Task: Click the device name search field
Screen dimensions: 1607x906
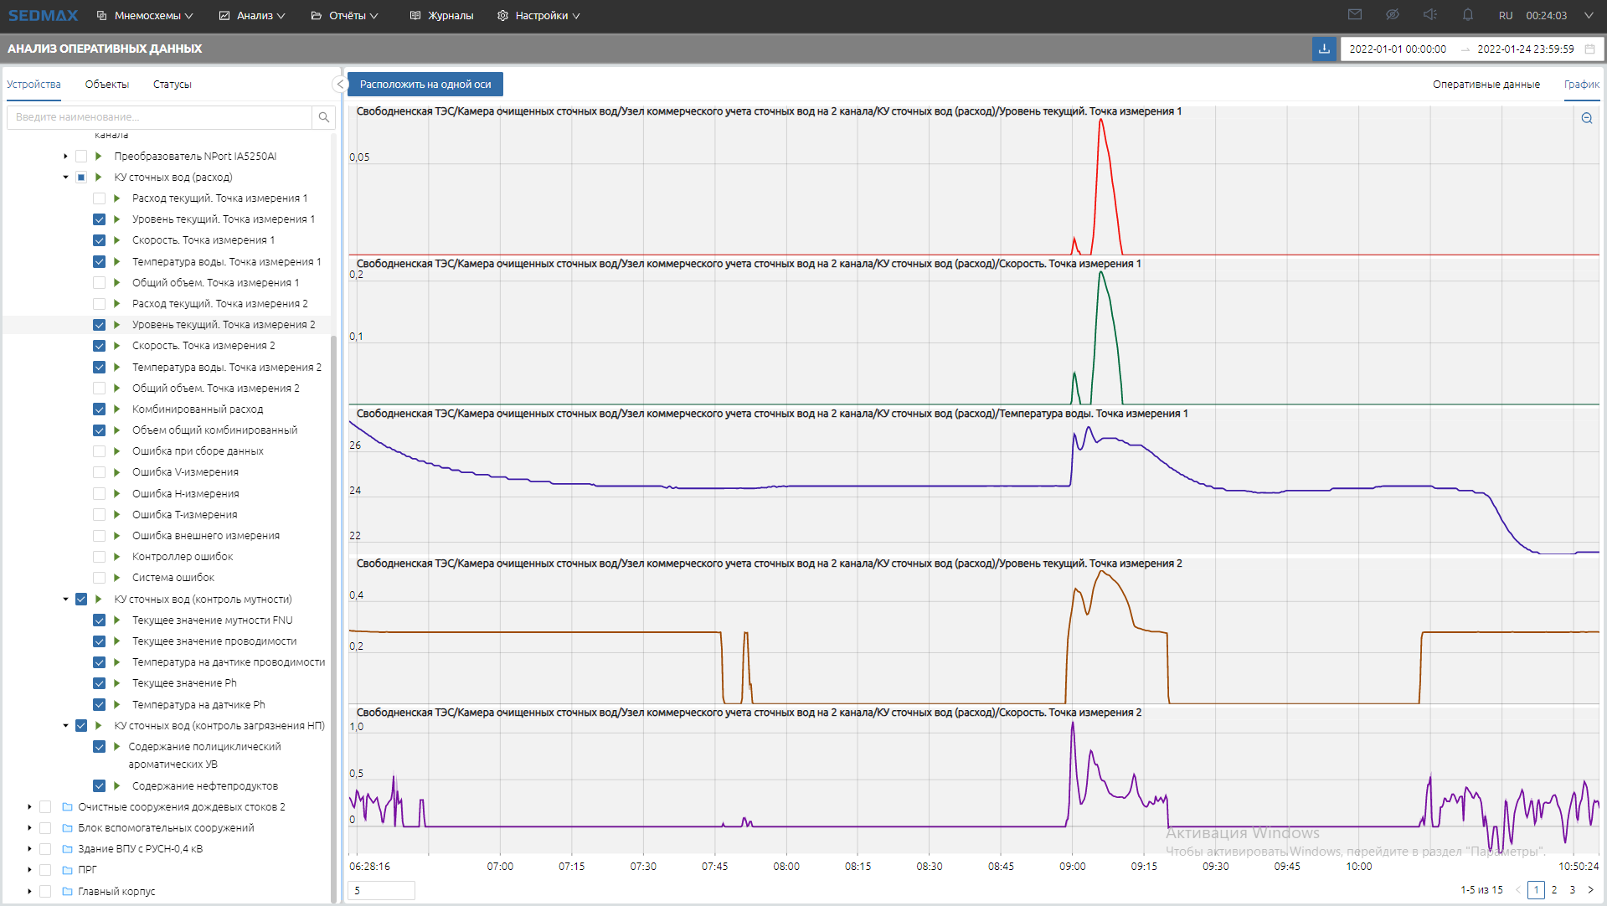Action: tap(159, 117)
